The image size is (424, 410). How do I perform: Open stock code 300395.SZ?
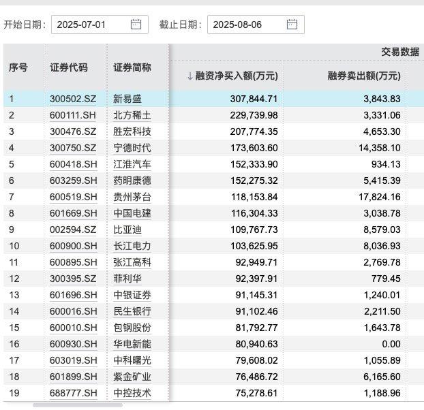(x=73, y=279)
